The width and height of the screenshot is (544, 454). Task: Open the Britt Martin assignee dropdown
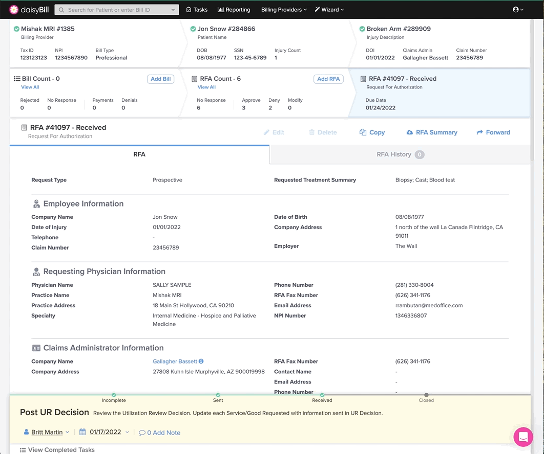(67, 432)
